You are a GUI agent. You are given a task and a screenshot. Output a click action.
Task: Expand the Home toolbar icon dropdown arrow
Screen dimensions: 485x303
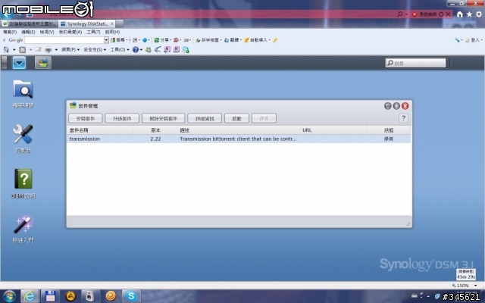tap(14, 50)
